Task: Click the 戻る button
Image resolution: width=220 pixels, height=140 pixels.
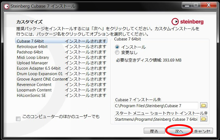Action: (154, 131)
